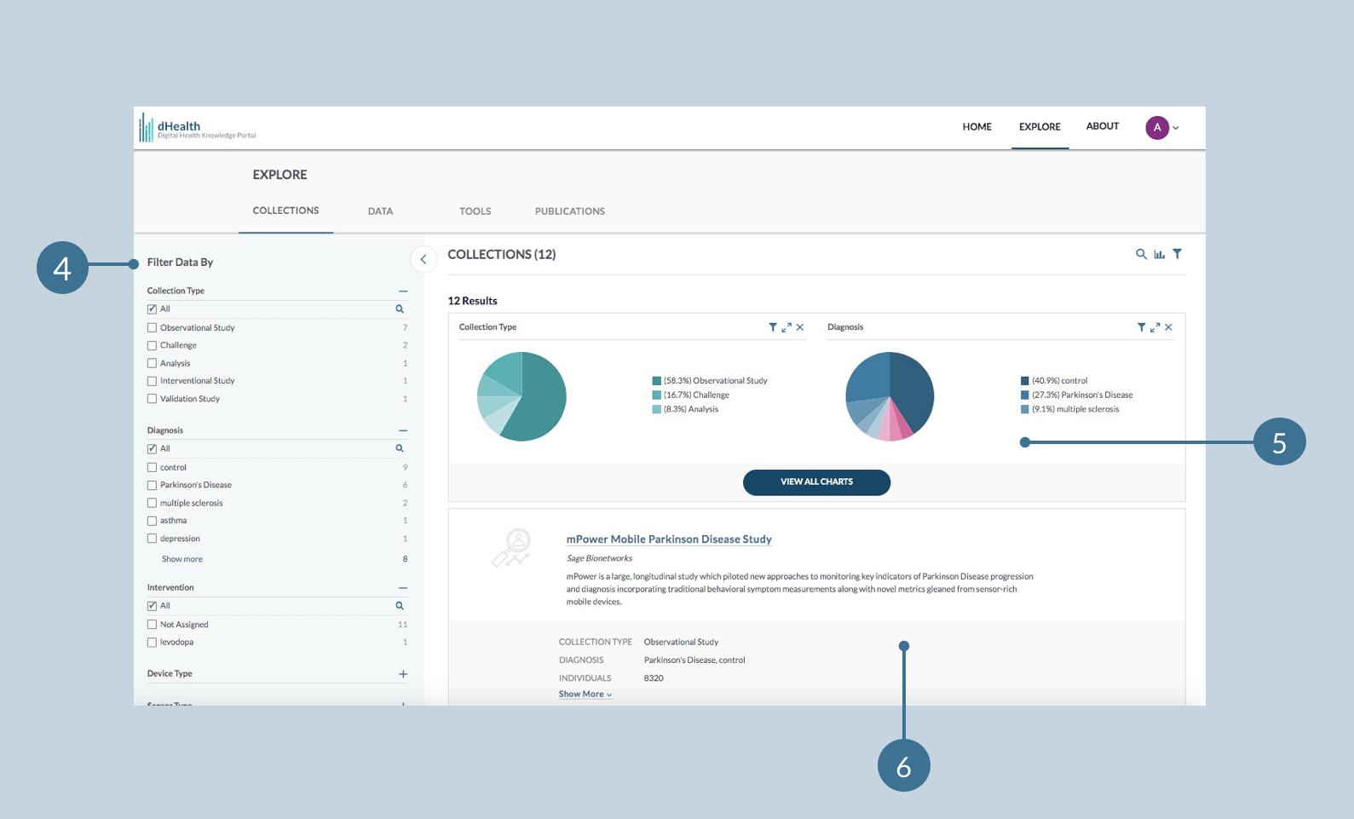Search within the Diagnosis filter list
1354x819 pixels.
pos(400,448)
